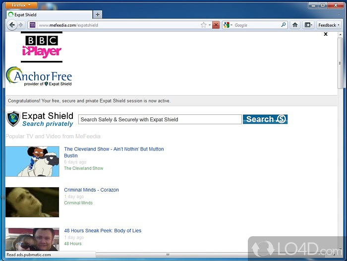Open the 48 Hours video thumbnail
Viewport: 347px width, 261px height.
(32, 239)
